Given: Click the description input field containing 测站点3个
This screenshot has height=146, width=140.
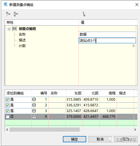Looking at the screenshot, I should (107, 40).
